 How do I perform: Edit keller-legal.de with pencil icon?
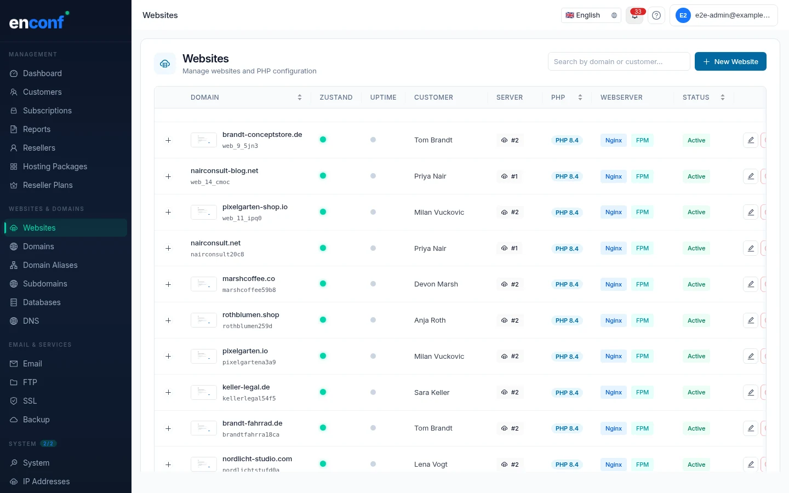(x=751, y=392)
